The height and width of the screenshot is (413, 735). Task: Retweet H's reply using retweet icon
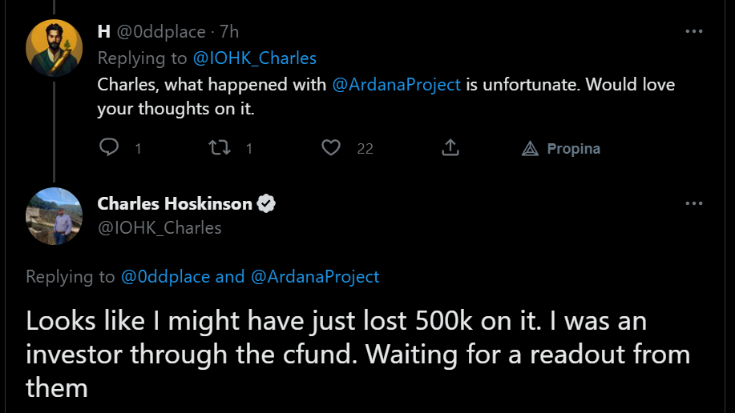coord(220,147)
